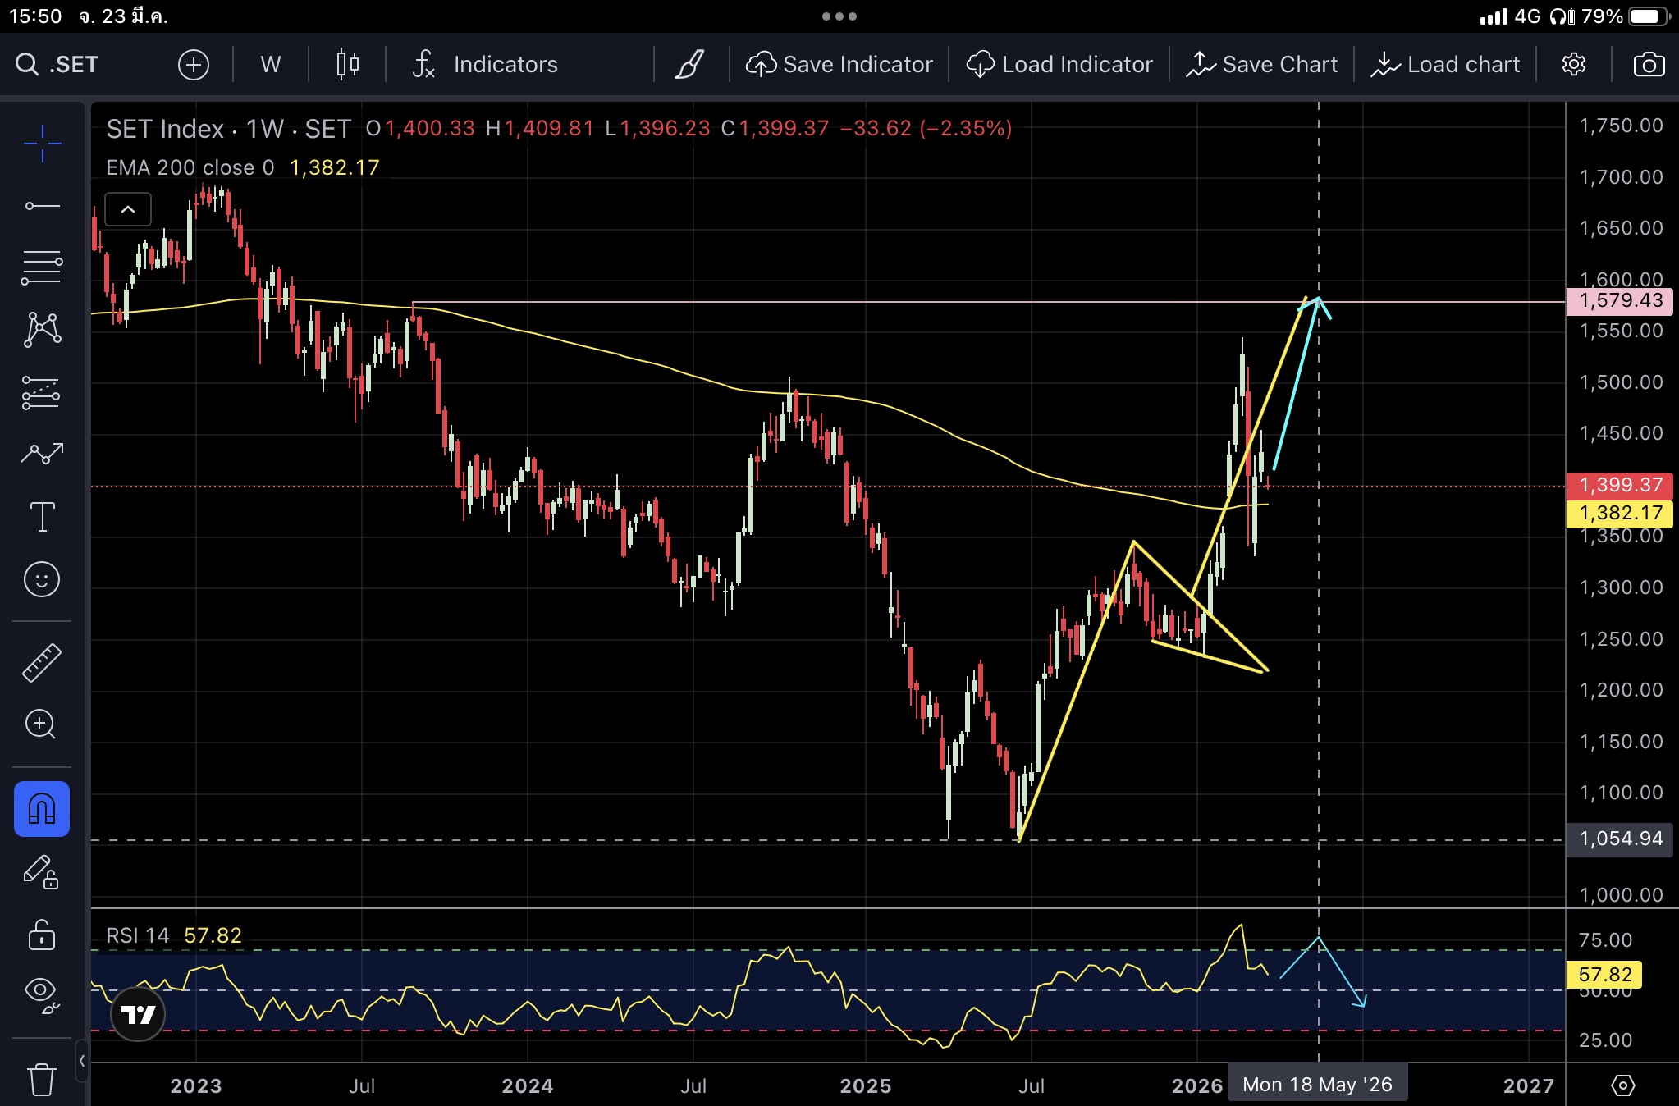Screen dimensions: 1679x1106
Task: Click the trash icon to remove drawings
Action: (42, 1079)
